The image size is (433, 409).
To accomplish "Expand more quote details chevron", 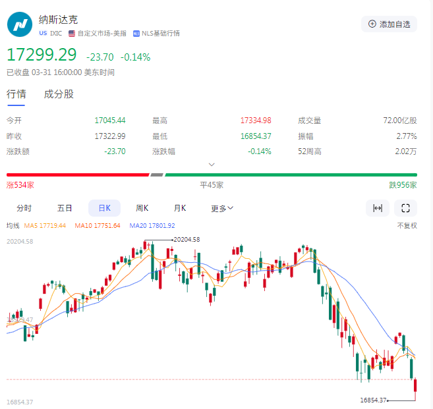I will coord(212,165).
